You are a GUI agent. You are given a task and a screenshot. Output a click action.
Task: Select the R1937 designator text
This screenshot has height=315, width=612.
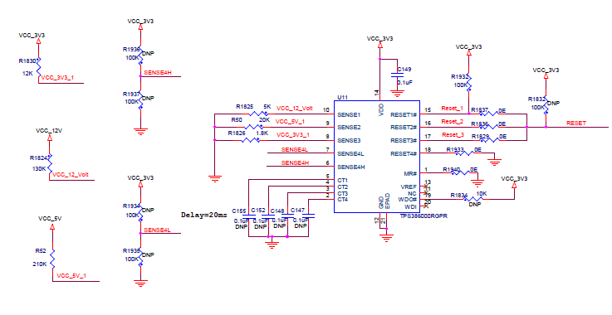(131, 94)
